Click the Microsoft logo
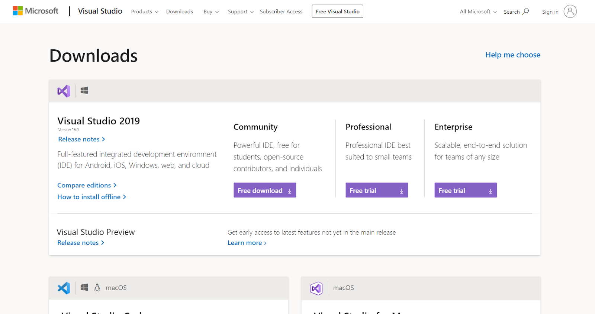This screenshot has height=314, width=595. (36, 11)
